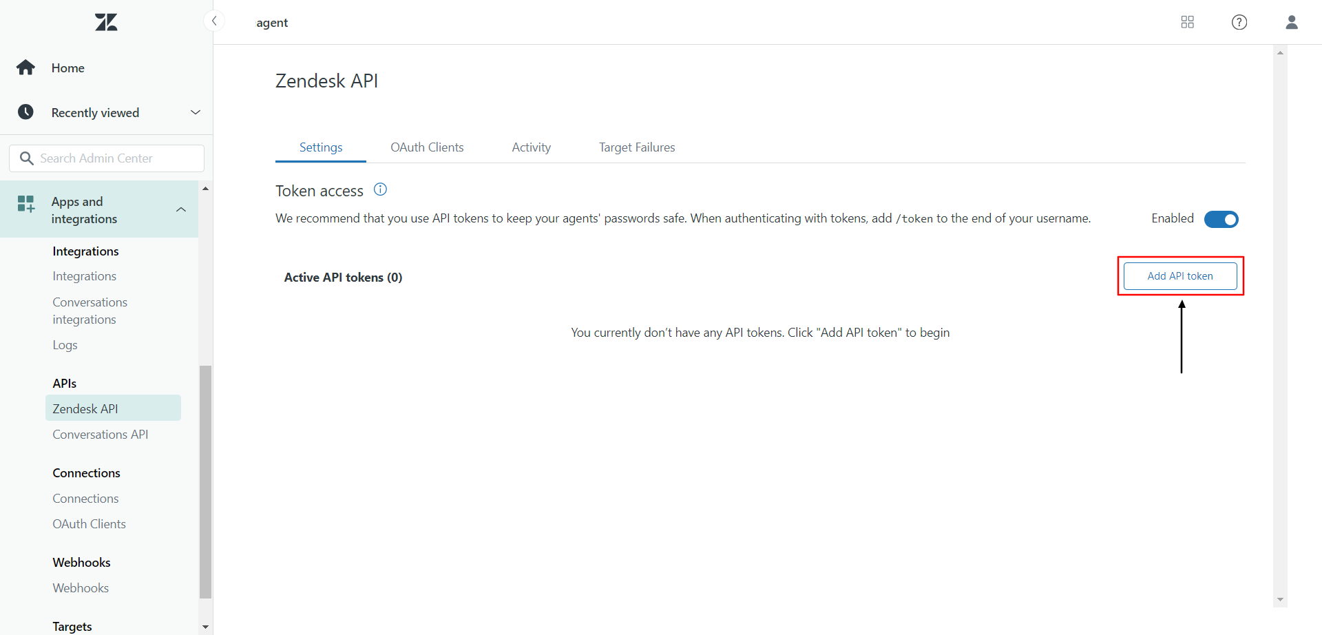This screenshot has height=635, width=1322.
Task: Click the search magnifier icon
Action: 27,158
